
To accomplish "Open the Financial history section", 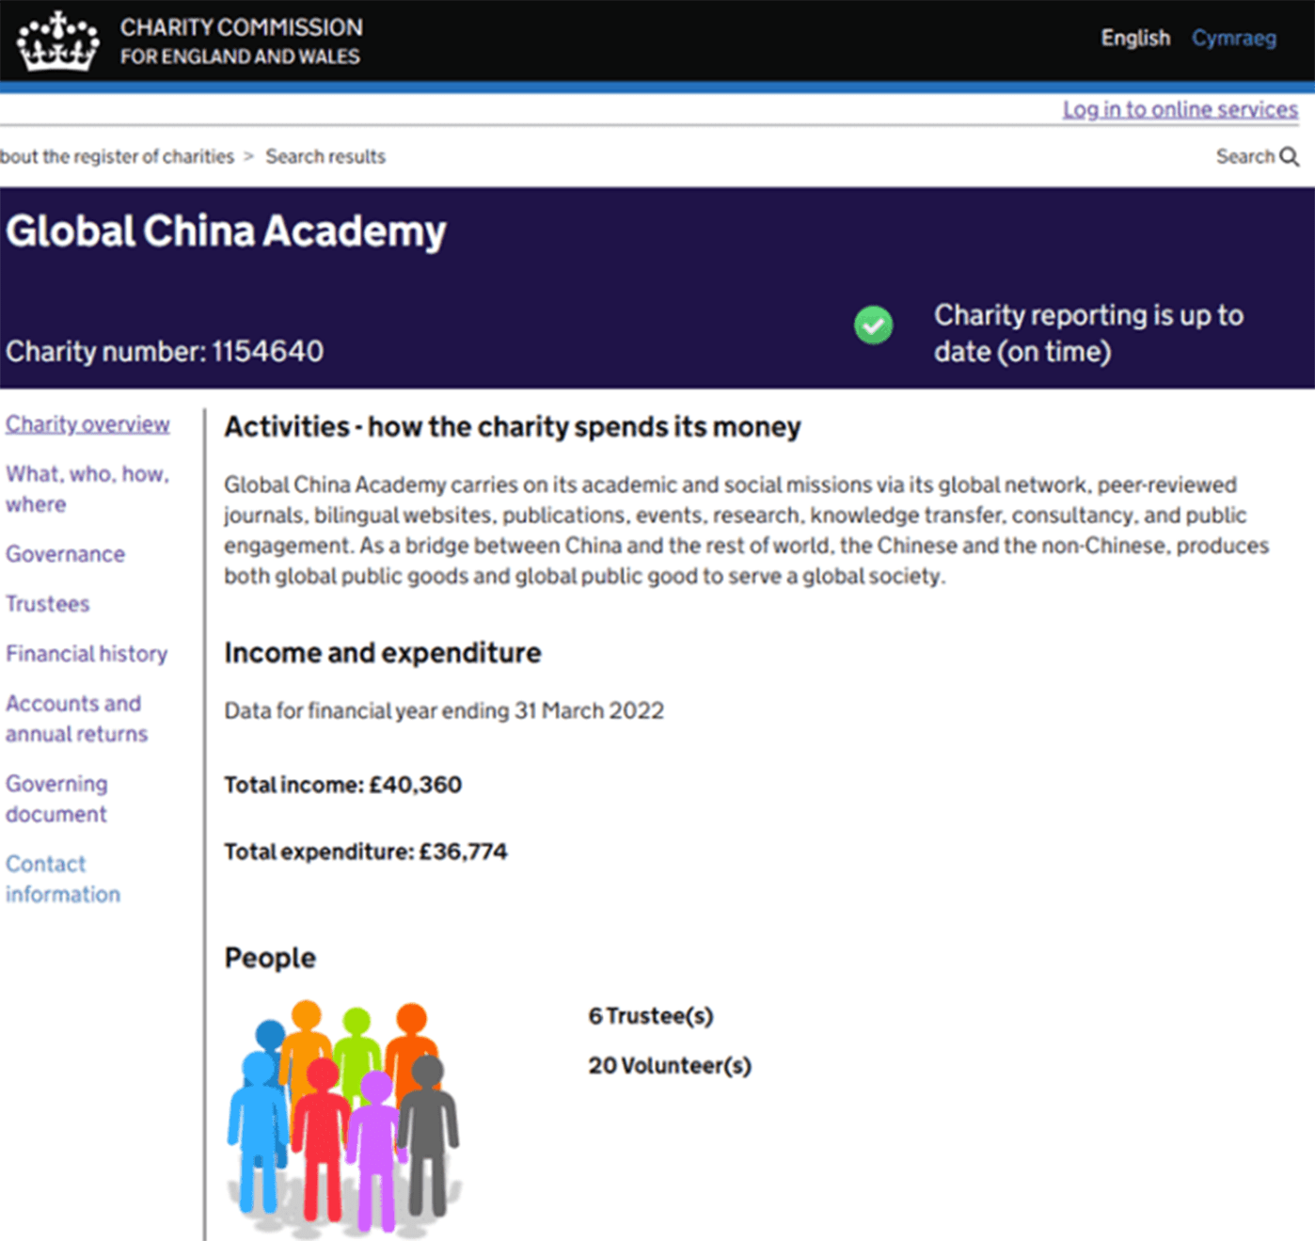I will coord(87,654).
